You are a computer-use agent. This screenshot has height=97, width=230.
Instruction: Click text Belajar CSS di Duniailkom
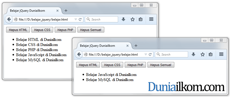(37, 45)
